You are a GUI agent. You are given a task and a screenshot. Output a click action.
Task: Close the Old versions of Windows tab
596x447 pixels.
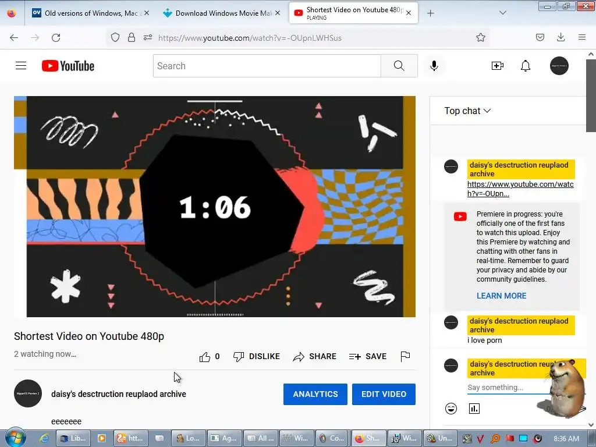pos(147,13)
